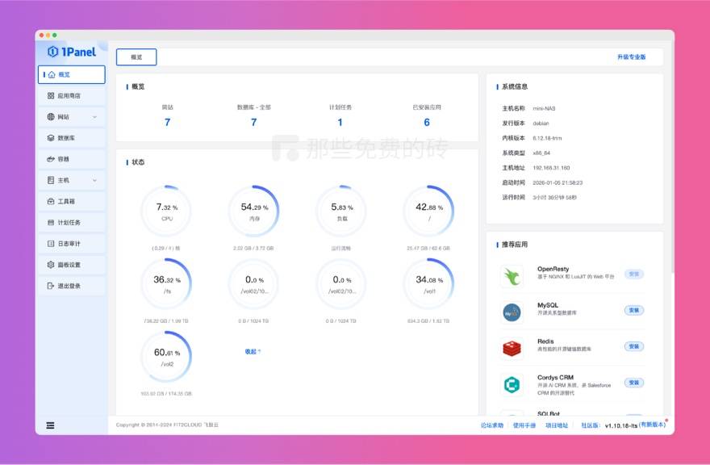Open 面板设置 panel settings gear icon
The height and width of the screenshot is (465, 710).
[x=51, y=265]
